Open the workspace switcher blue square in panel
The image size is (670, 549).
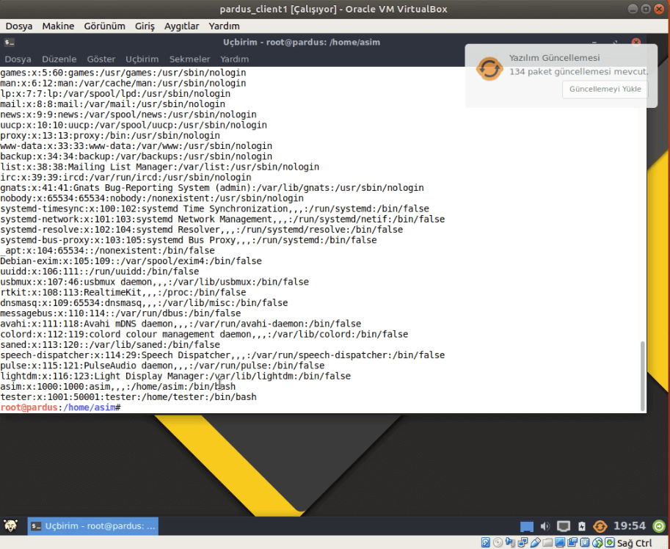click(526, 526)
